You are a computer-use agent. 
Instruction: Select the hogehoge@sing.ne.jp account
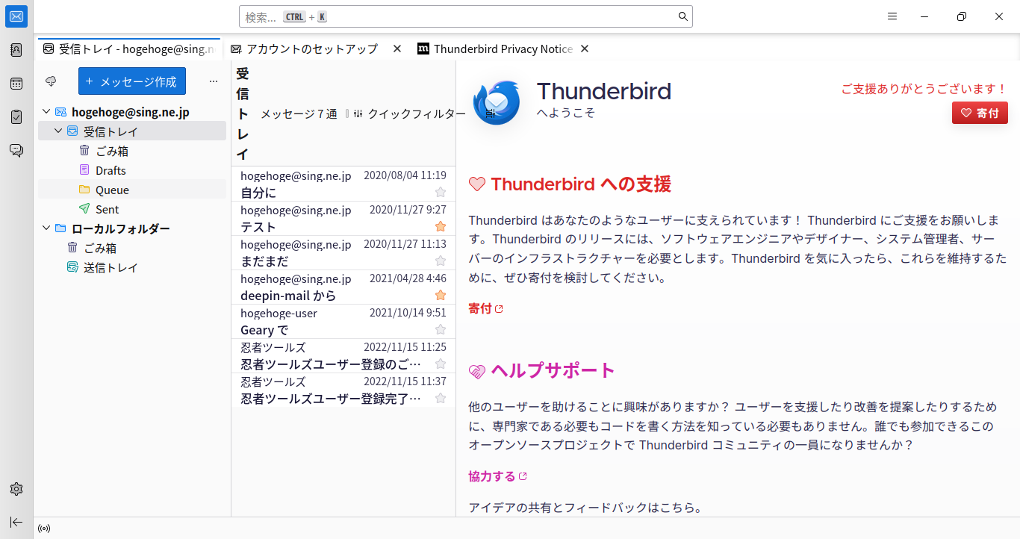(131, 112)
